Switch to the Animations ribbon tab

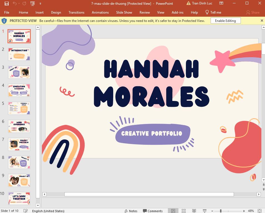pos(100,12)
